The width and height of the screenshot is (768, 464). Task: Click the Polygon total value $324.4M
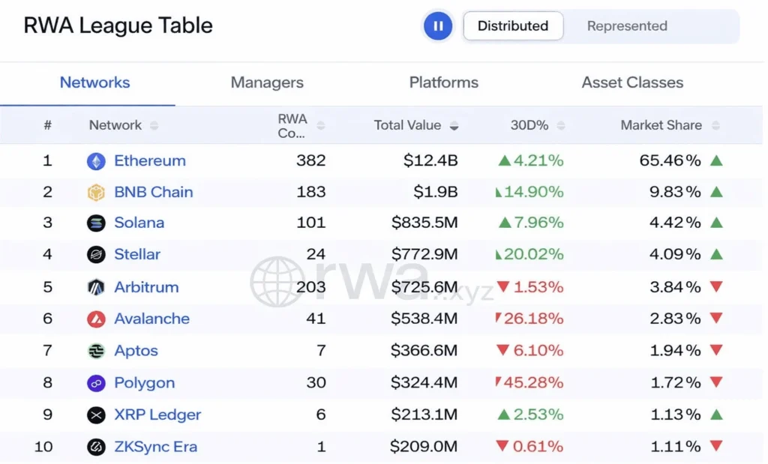coord(424,383)
